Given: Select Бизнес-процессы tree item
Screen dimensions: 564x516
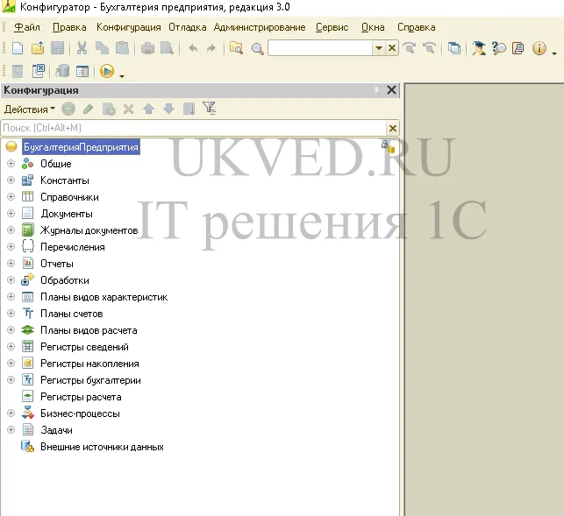Looking at the screenshot, I should click(x=80, y=414).
